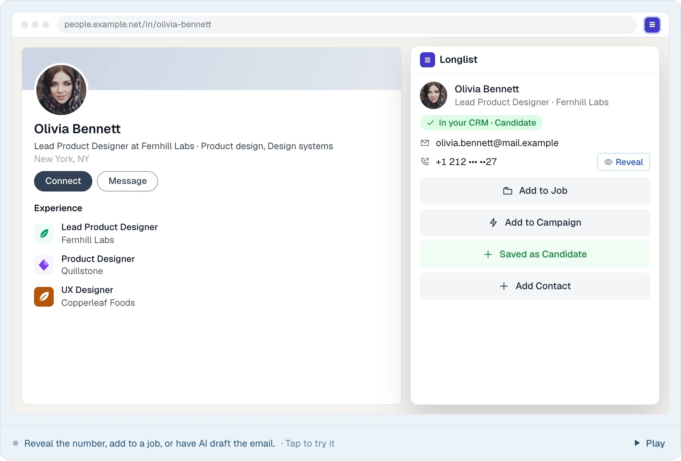The height and width of the screenshot is (461, 681).
Task: Click the plus icon on Saved as Candidate
Action: click(488, 254)
